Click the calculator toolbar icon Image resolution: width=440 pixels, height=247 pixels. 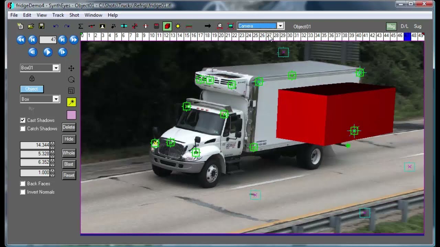coord(156,26)
